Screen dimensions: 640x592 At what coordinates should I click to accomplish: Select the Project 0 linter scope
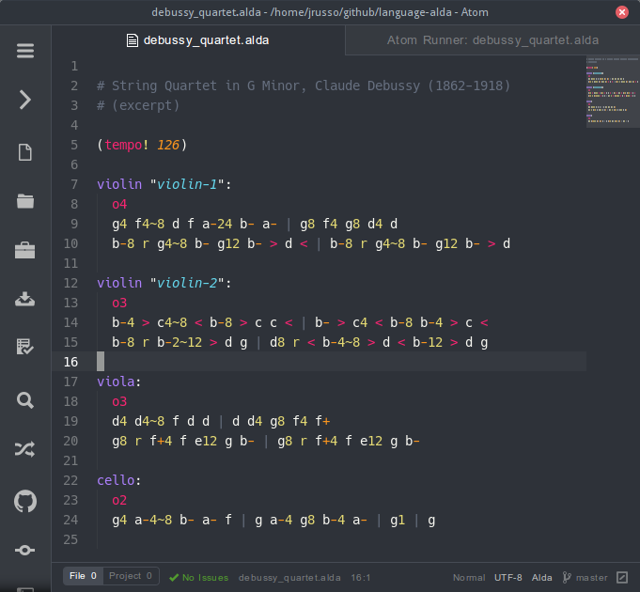pos(131,576)
